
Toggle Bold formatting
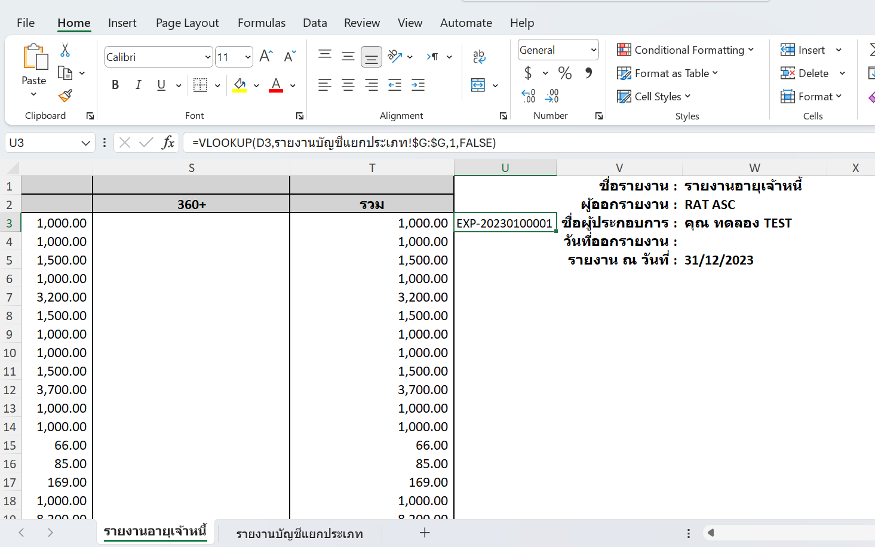click(x=115, y=85)
